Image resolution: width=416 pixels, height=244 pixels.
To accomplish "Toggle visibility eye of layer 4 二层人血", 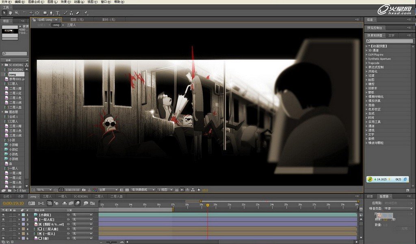I will (x=3, y=229).
